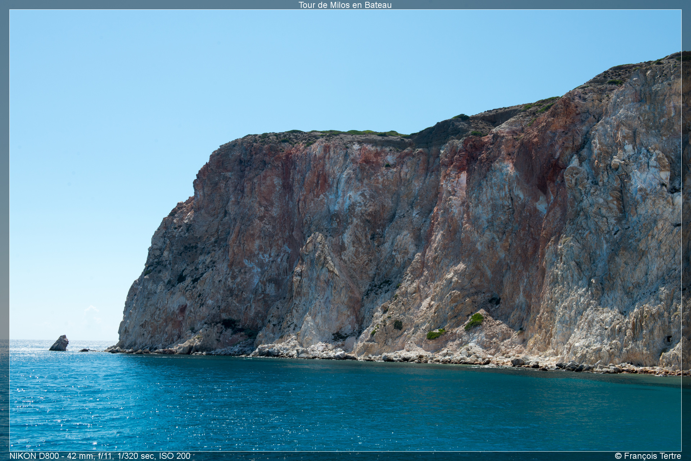Click the EXIF caption 'NIKON D800 - 42 mm, f/11, 1/320 sec, ISO 200'
This screenshot has width=691, height=461.
(100, 456)
